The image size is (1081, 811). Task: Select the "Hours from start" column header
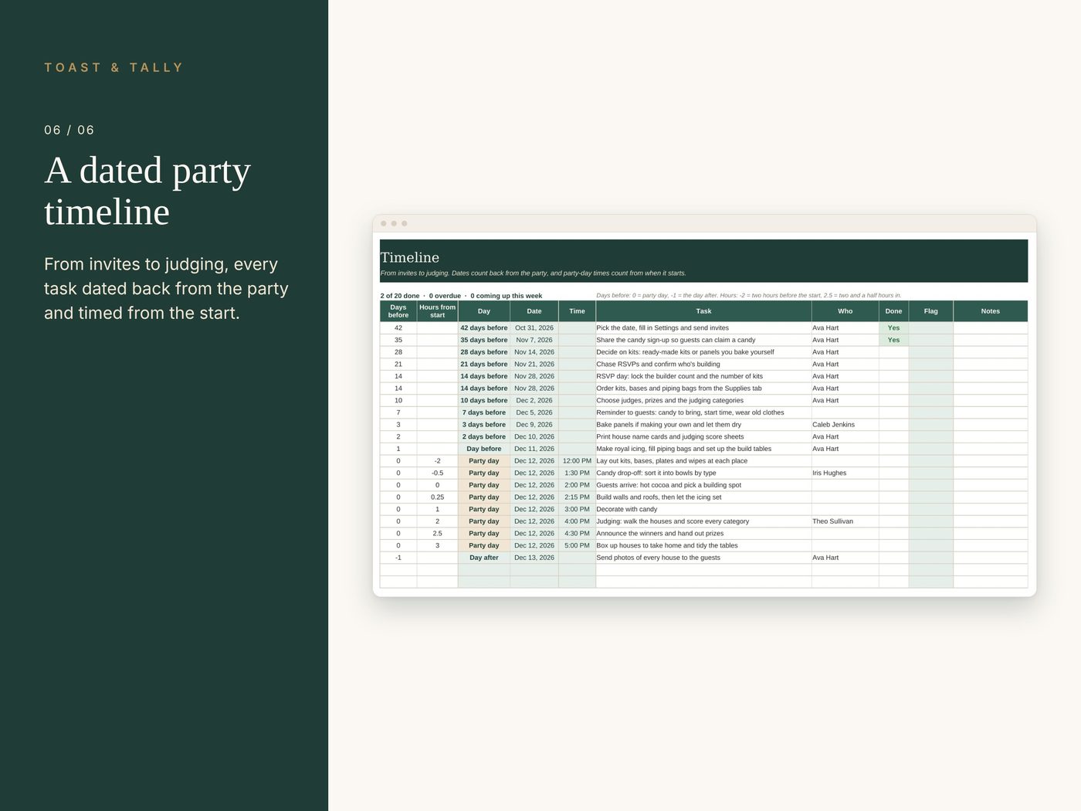pyautogui.click(x=437, y=311)
